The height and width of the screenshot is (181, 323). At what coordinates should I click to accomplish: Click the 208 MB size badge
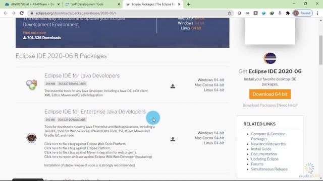point(50,84)
